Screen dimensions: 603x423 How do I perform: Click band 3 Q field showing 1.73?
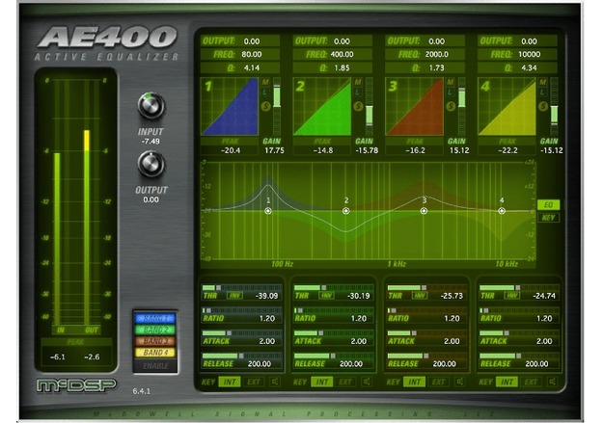pos(425,67)
